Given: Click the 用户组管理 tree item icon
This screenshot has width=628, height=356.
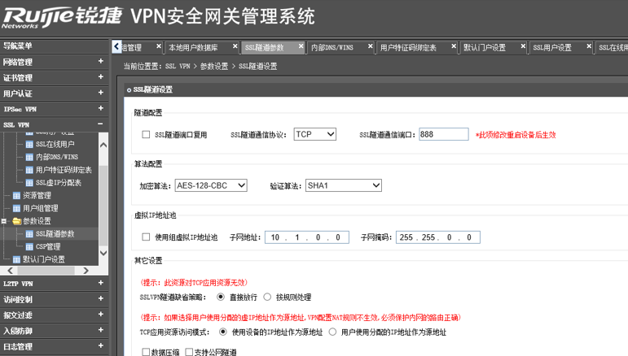Looking at the screenshot, I should (15, 208).
